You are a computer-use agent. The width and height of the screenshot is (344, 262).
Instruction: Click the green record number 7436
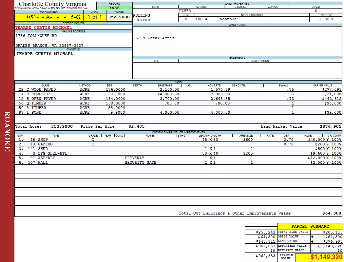[114, 8]
